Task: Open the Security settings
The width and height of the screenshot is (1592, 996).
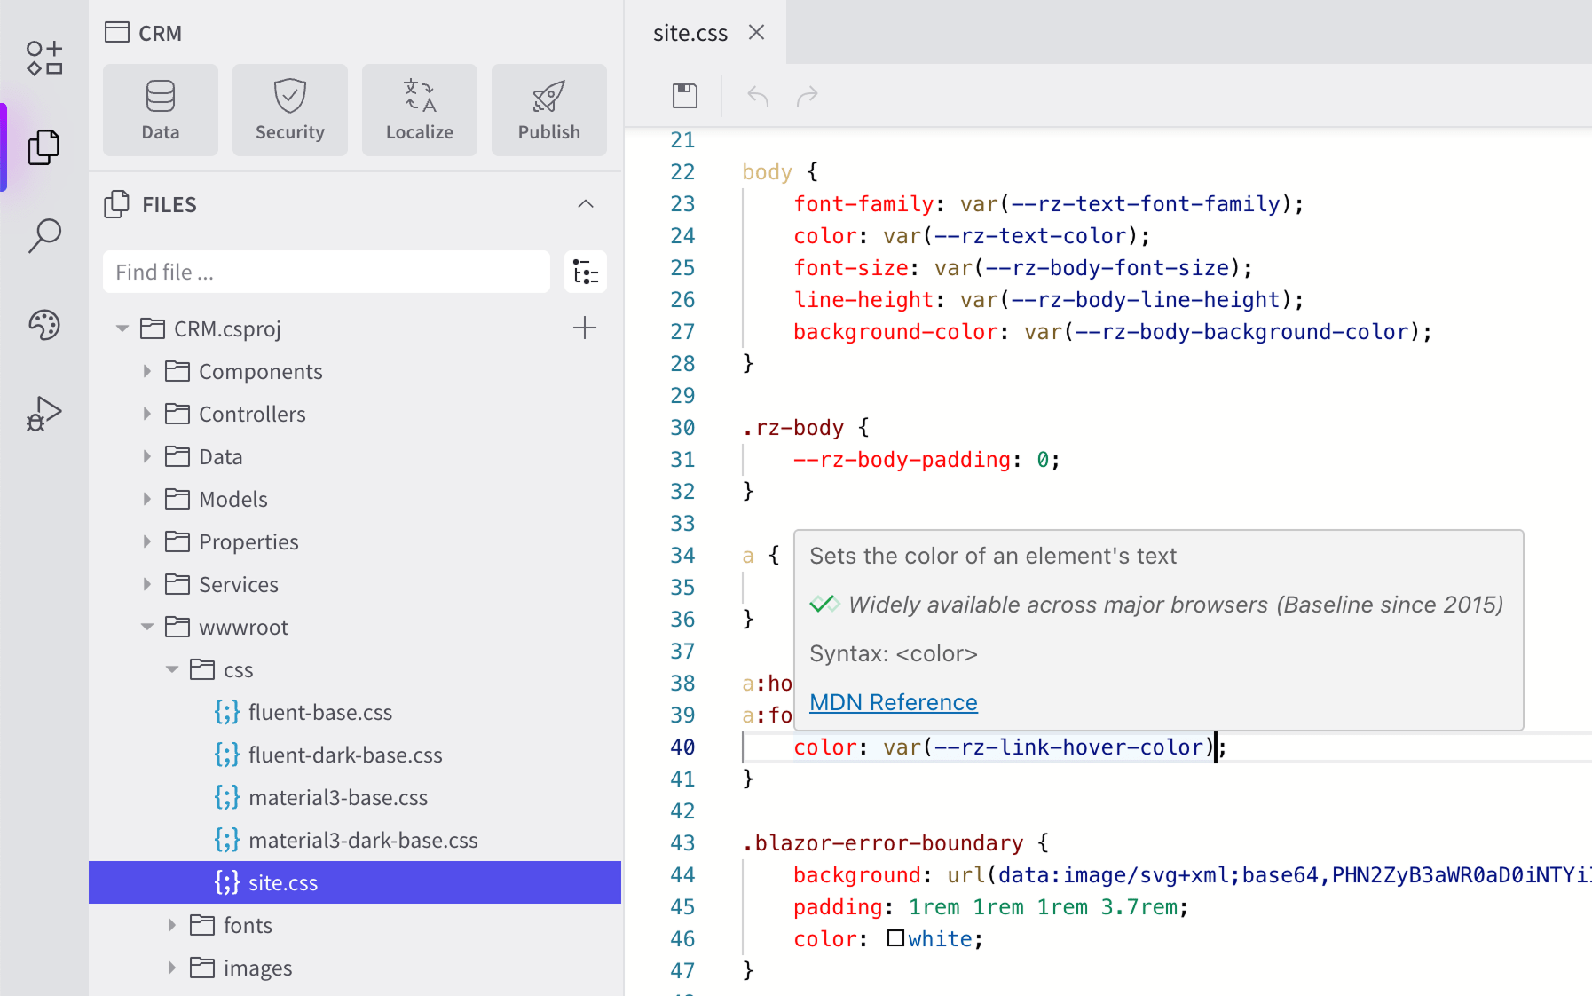Action: pyautogui.click(x=289, y=109)
